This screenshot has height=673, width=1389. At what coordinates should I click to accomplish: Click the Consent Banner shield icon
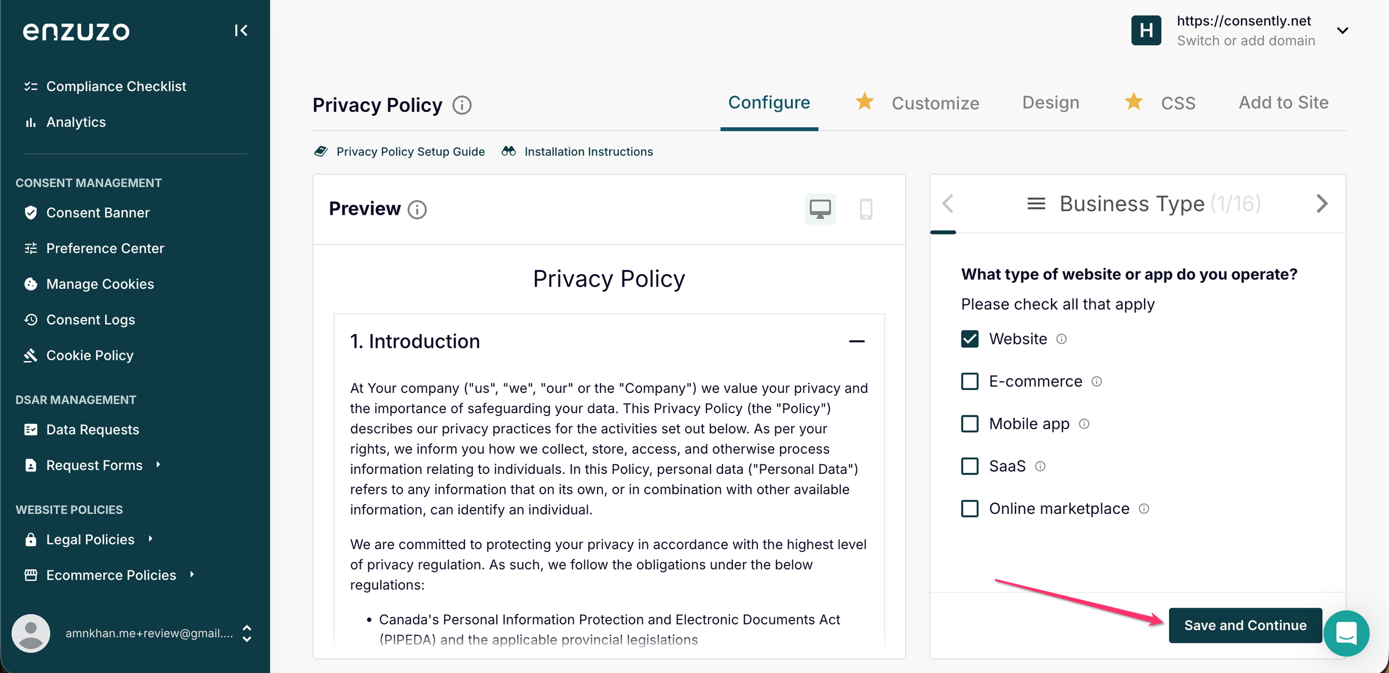(31, 212)
